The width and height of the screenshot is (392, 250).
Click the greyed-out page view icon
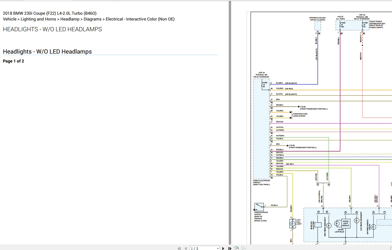[x=244, y=248]
